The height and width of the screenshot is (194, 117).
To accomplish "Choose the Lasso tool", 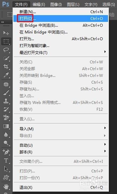I will click(6, 50).
